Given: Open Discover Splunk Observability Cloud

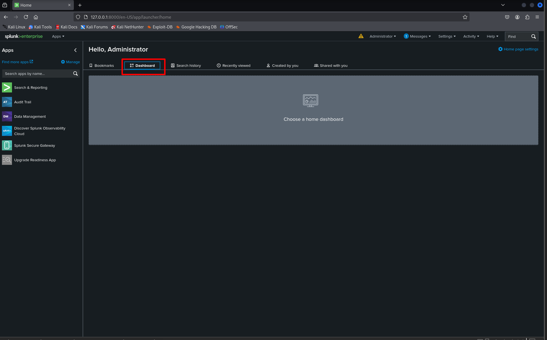Looking at the screenshot, I should 40,131.
